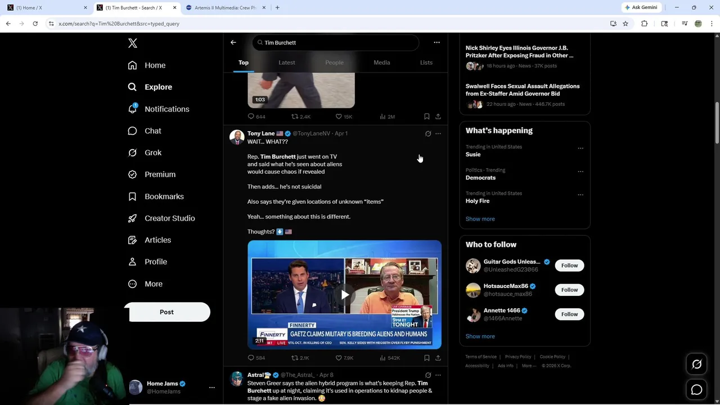Open more options on Tony Lane's post
Screen dimensions: 720x405
click(438, 134)
